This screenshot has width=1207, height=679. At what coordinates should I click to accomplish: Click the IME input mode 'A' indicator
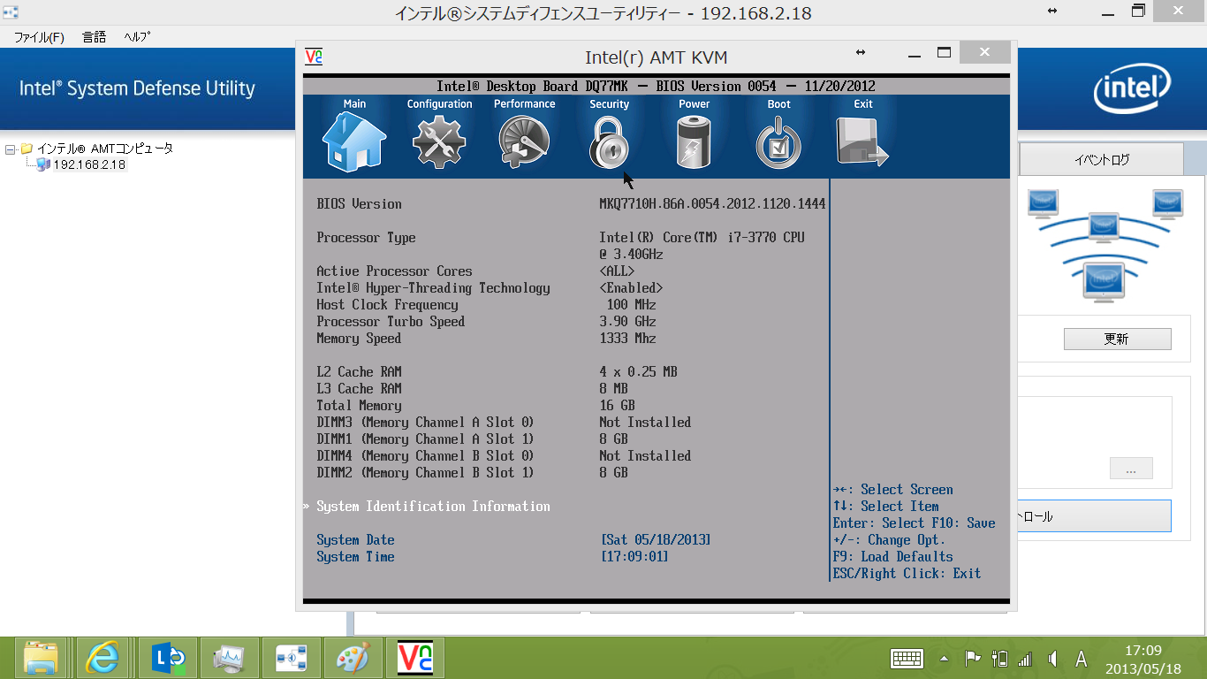tap(1081, 659)
